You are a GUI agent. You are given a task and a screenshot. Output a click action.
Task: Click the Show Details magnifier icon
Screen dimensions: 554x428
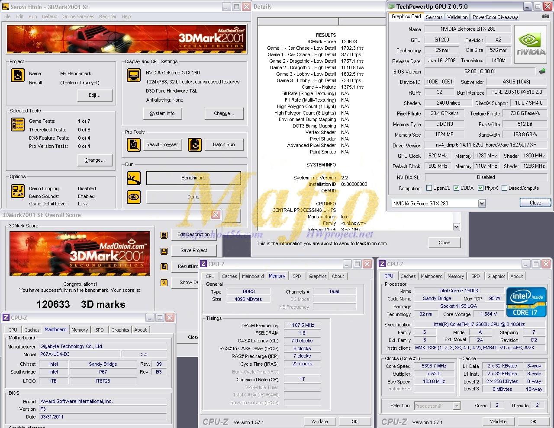pyautogui.click(x=164, y=283)
